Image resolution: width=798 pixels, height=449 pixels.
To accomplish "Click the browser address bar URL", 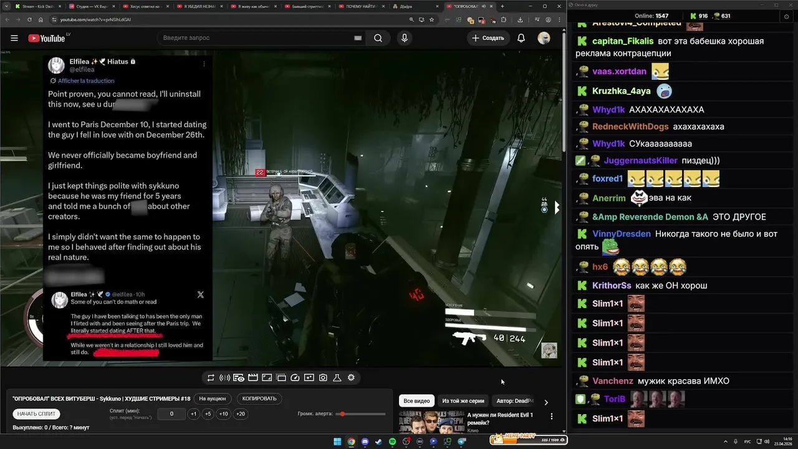I will [x=96, y=19].
